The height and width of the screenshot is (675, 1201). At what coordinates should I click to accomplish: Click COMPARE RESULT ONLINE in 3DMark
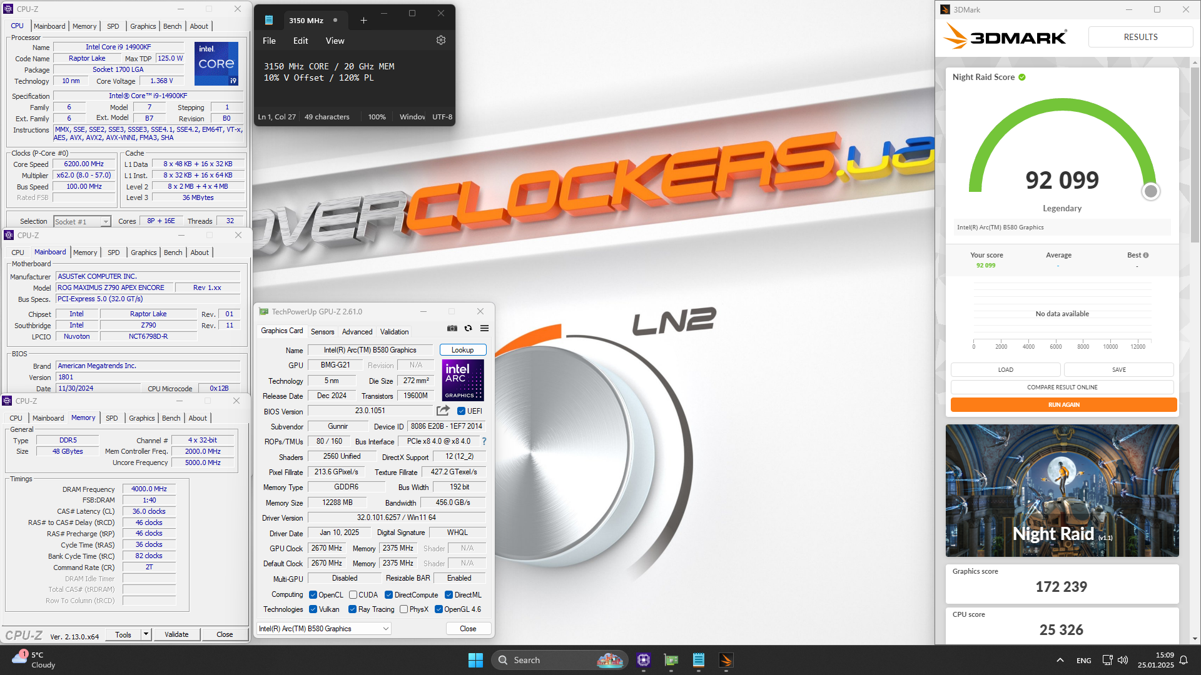pos(1062,387)
